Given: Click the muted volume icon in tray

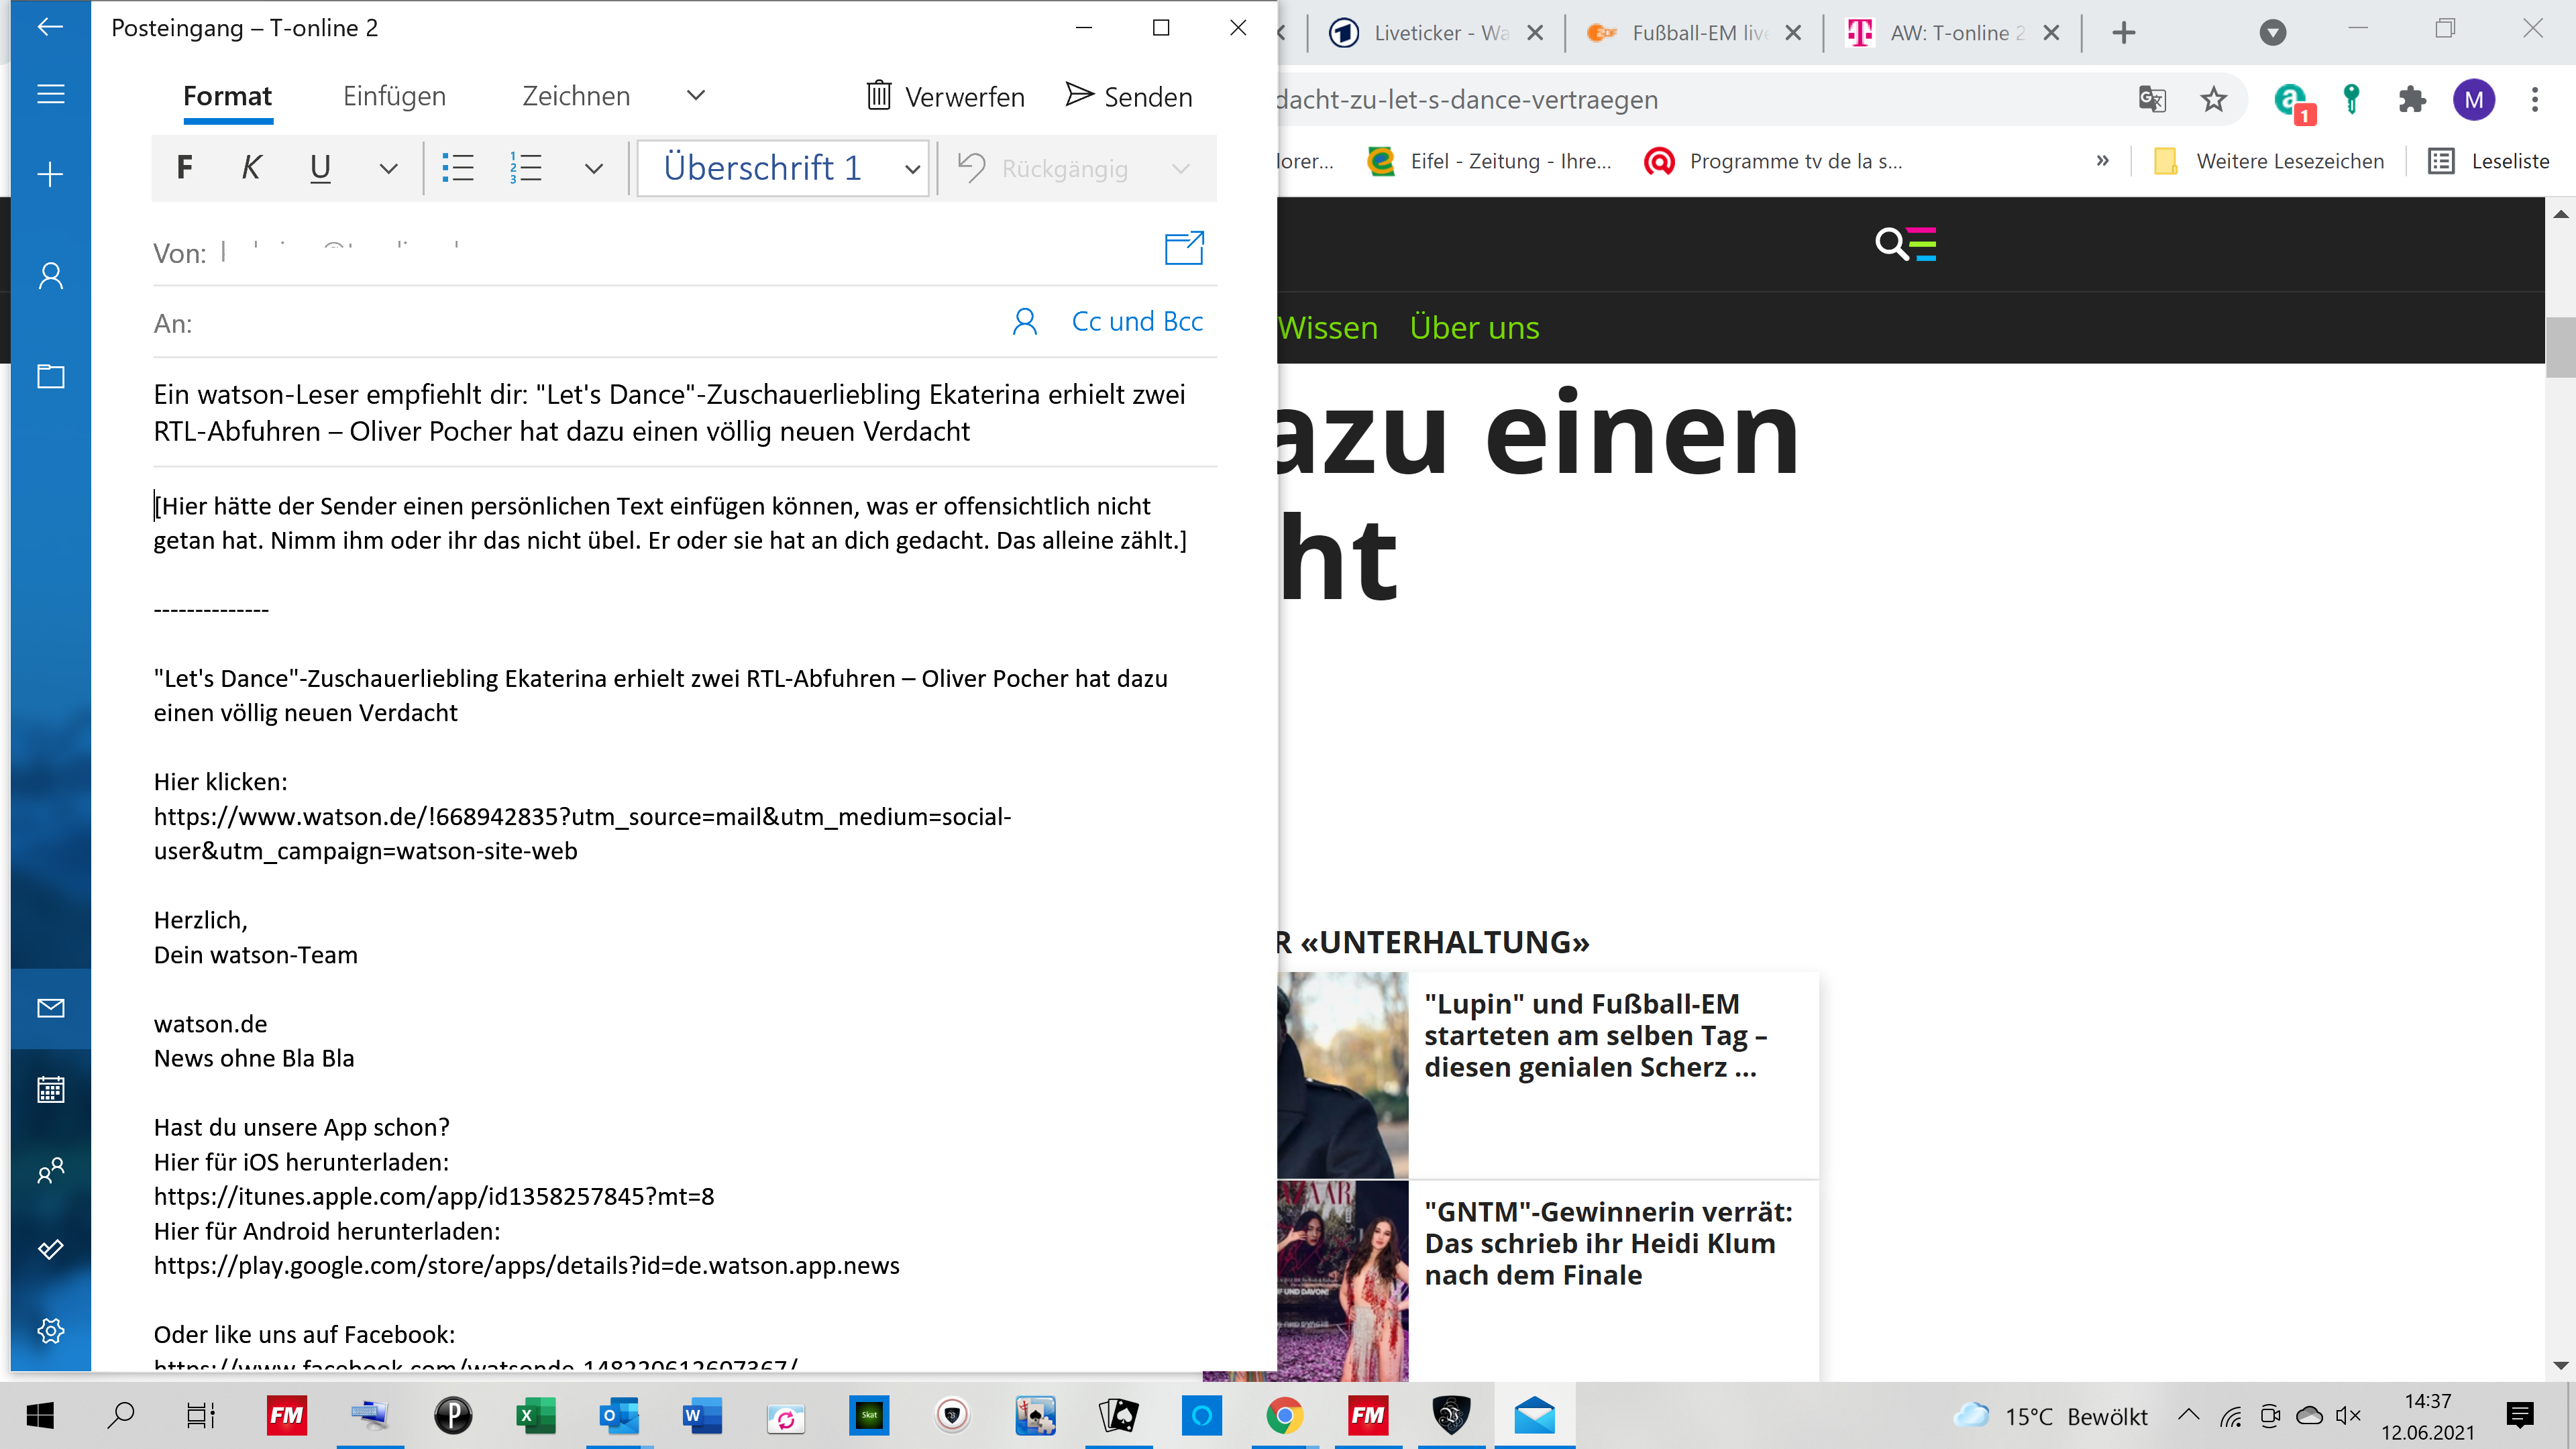Looking at the screenshot, I should pyautogui.click(x=2348, y=1415).
